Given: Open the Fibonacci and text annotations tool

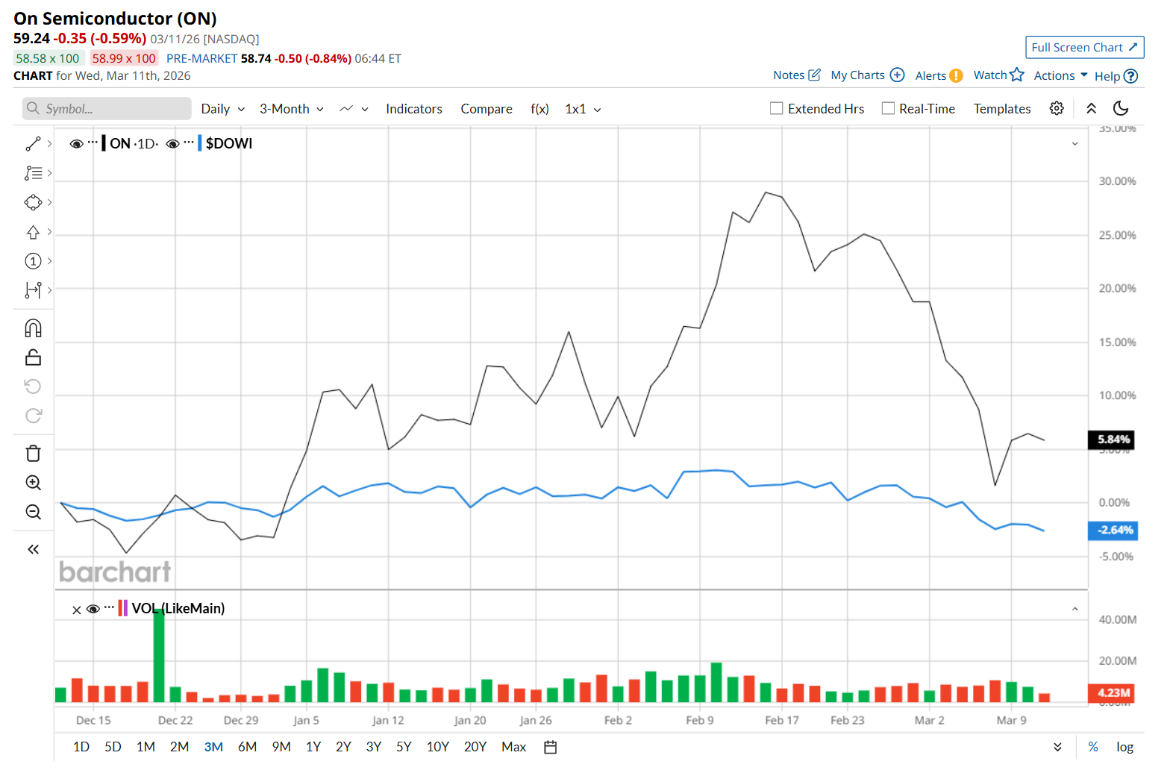Looking at the screenshot, I should pyautogui.click(x=33, y=173).
